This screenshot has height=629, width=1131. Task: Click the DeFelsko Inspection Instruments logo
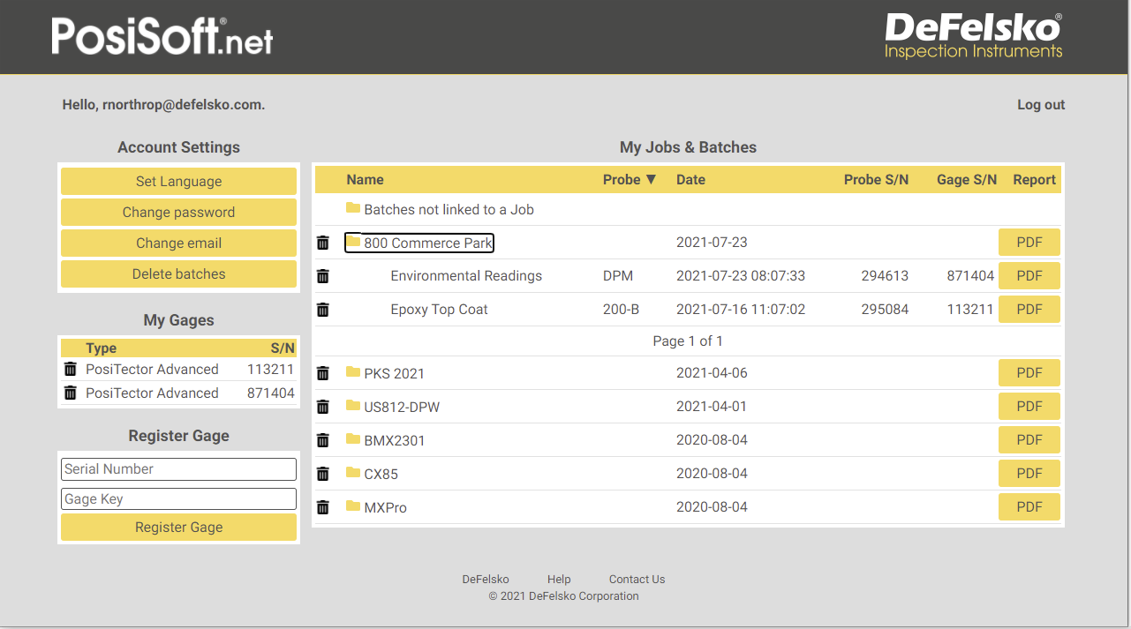(x=974, y=36)
